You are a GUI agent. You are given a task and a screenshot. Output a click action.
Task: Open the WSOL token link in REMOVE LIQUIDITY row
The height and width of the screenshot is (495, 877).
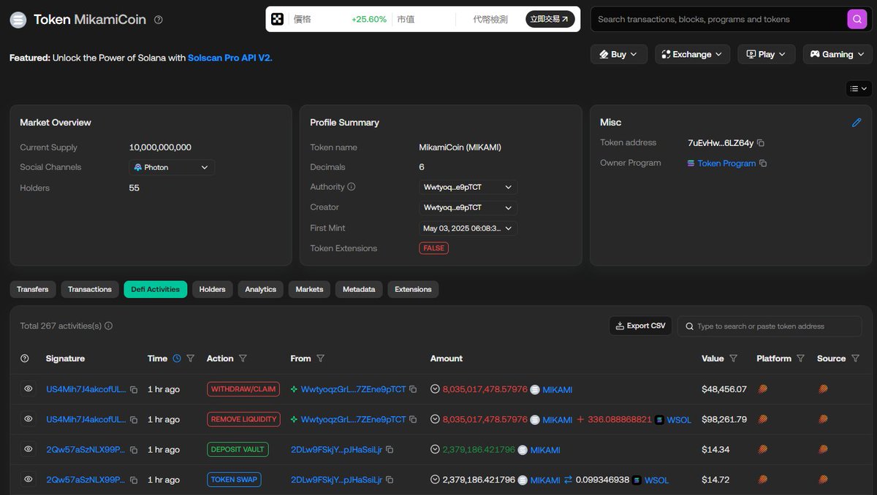679,420
